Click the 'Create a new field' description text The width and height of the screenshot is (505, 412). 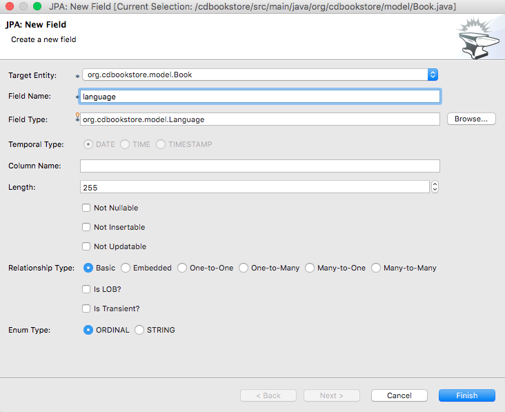(x=43, y=39)
